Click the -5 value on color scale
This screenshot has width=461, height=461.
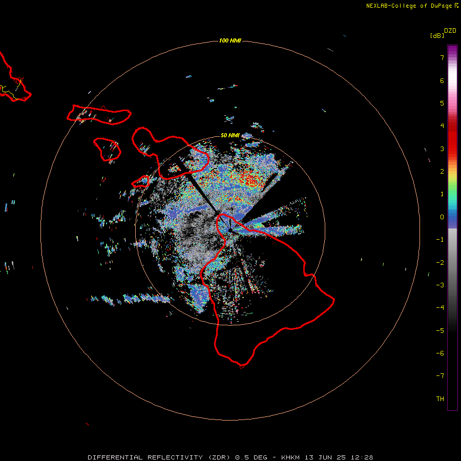pos(440,331)
